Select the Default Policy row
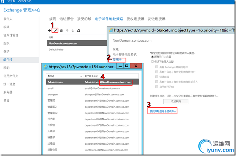The image size is (236, 156). (77, 49)
